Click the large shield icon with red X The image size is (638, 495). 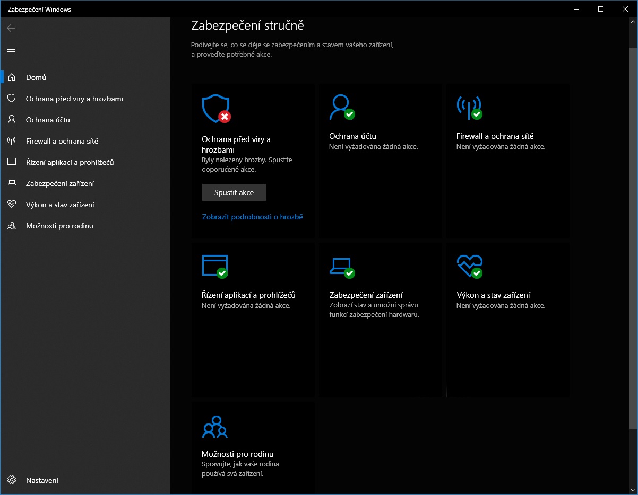pos(216,109)
